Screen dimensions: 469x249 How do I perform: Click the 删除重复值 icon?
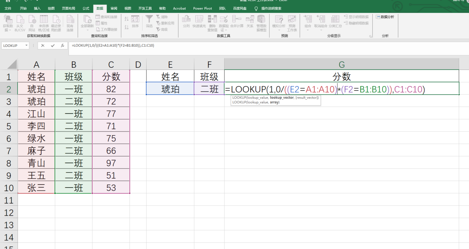[x=212, y=19]
